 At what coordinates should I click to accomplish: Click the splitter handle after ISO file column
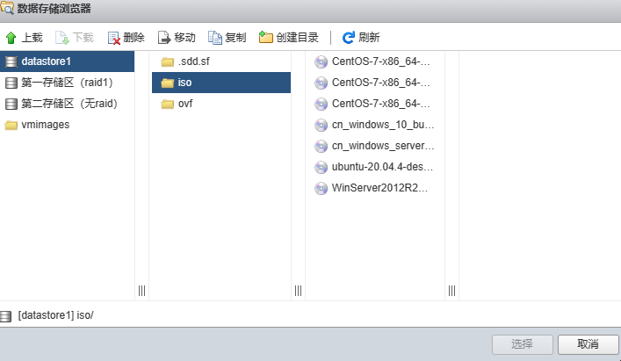[451, 291]
